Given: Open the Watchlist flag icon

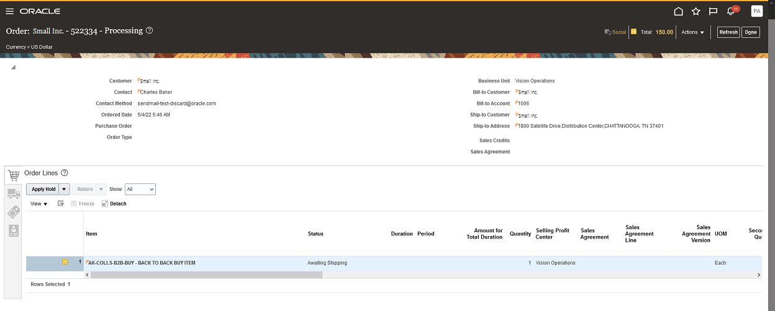Looking at the screenshot, I should 714,11.
